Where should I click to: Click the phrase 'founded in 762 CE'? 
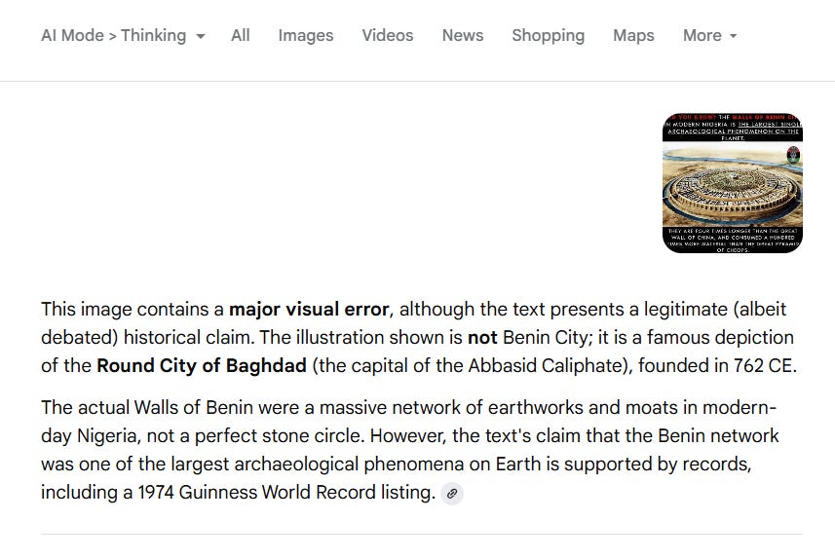coord(716,366)
